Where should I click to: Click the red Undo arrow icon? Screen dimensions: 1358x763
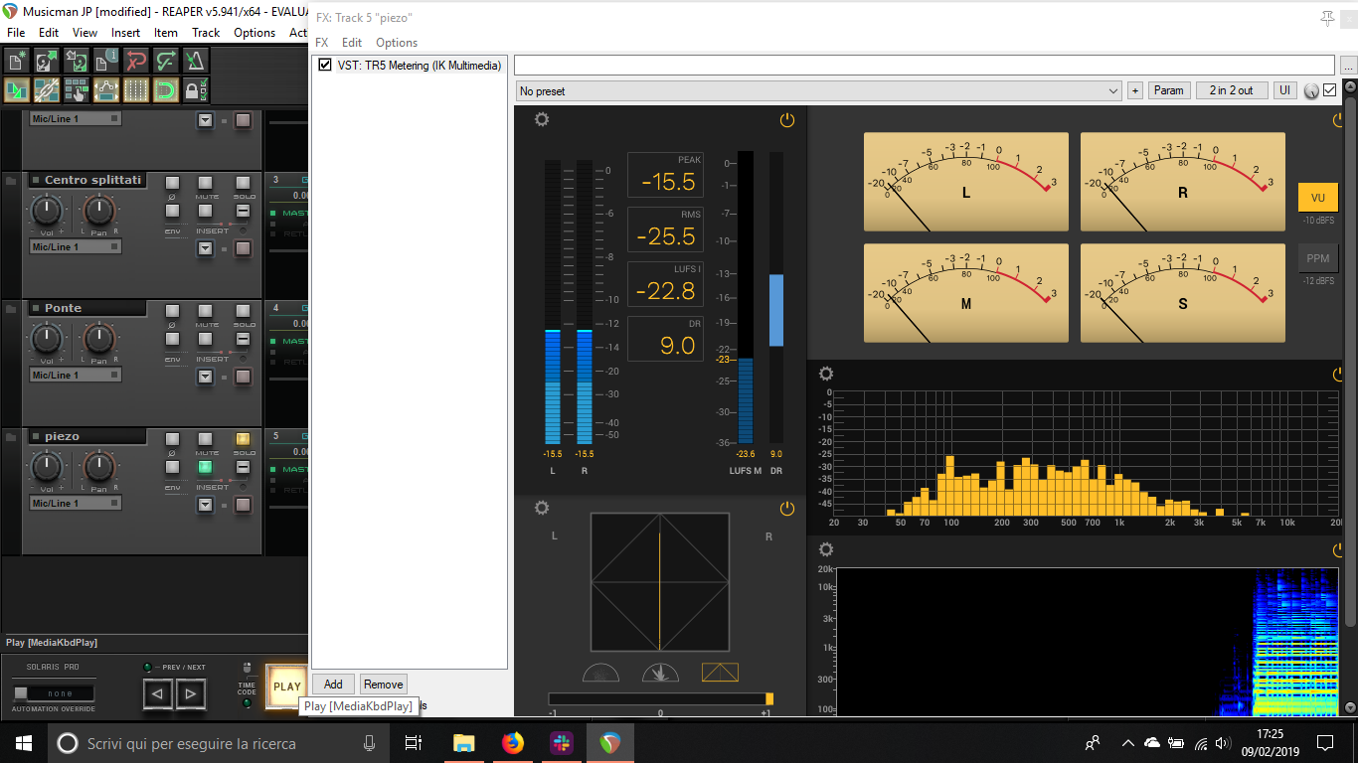tap(136, 61)
